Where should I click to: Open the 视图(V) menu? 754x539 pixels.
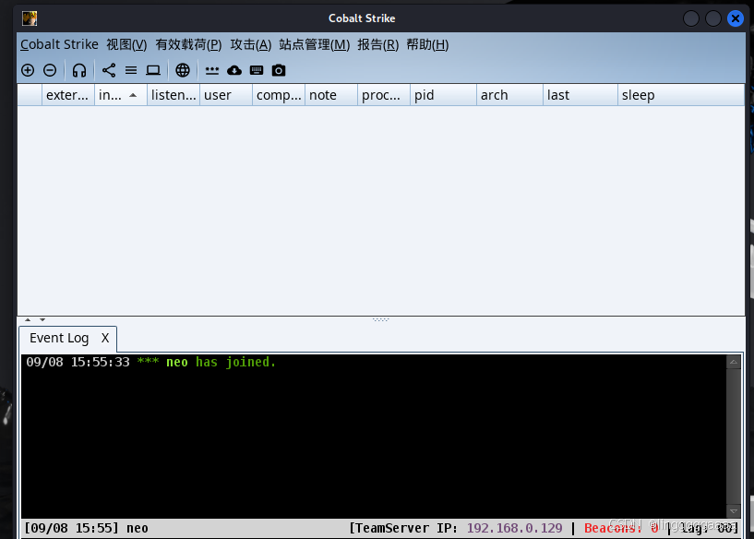(126, 44)
